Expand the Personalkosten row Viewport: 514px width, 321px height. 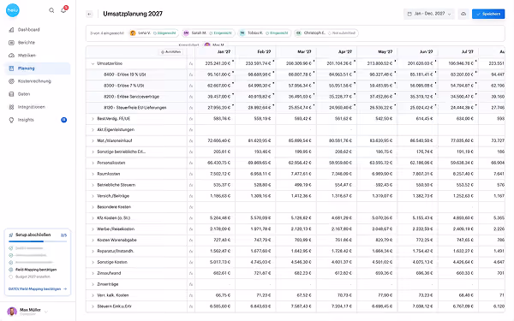[x=93, y=163]
